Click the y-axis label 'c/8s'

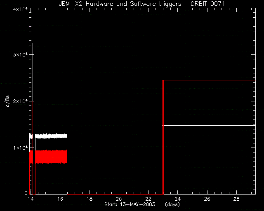[7, 101]
